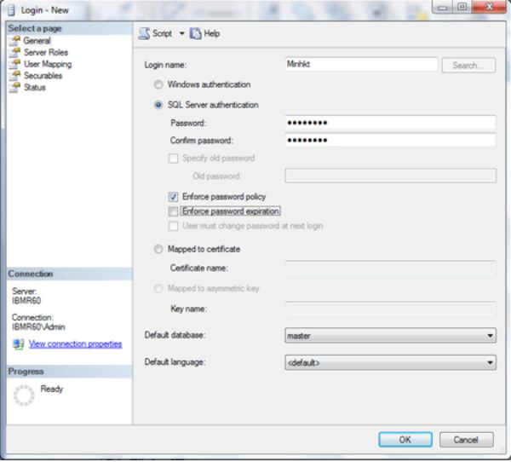Image resolution: width=511 pixels, height=462 pixels.
Task: Click the Server Roles page icon
Action: tap(14, 53)
